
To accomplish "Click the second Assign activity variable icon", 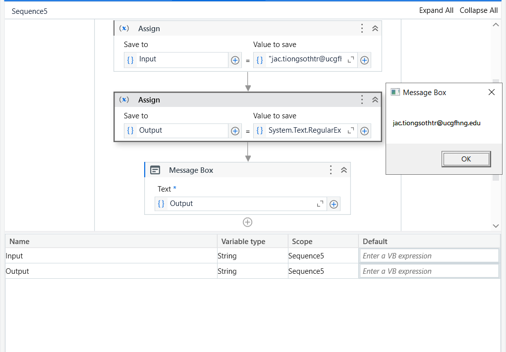I will pos(124,100).
